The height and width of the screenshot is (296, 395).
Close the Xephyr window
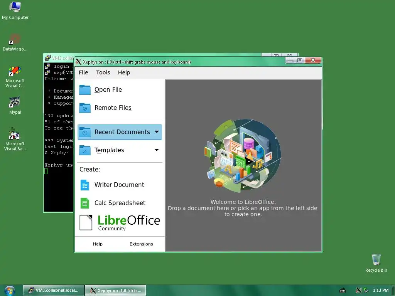tap(313, 60)
